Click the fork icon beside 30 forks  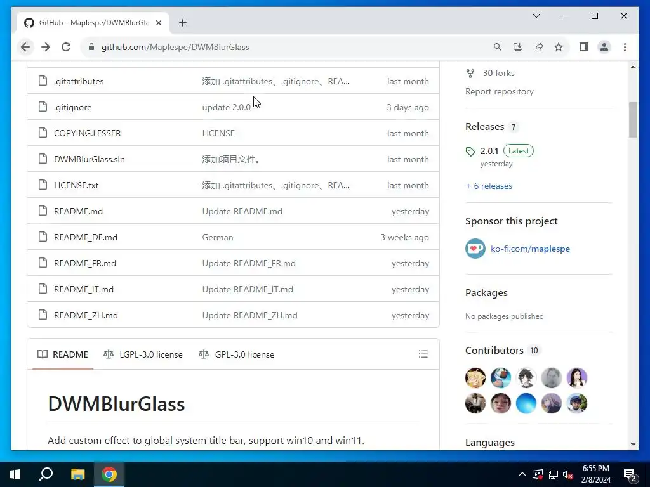[470, 74]
